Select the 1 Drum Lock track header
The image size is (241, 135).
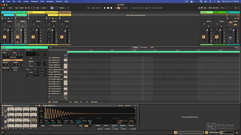pos(8,12)
